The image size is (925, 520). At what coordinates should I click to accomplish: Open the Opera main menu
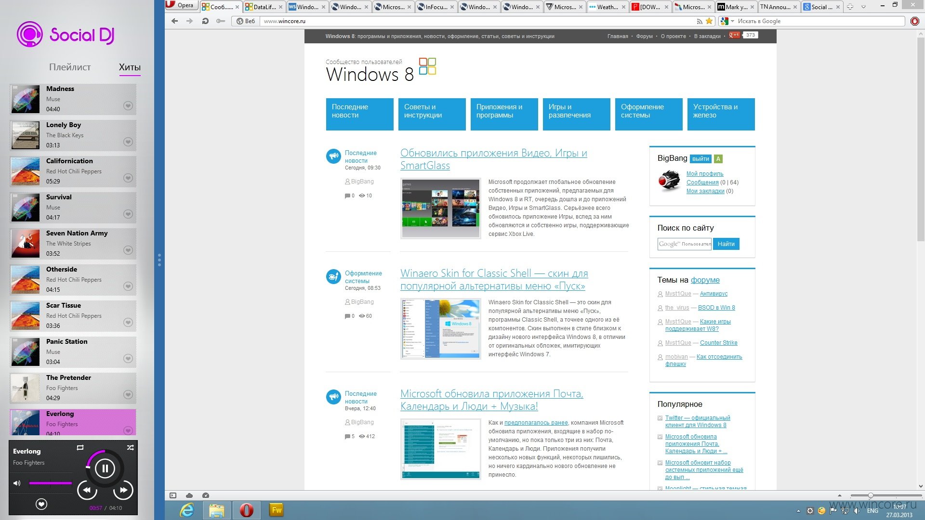pyautogui.click(x=181, y=5)
